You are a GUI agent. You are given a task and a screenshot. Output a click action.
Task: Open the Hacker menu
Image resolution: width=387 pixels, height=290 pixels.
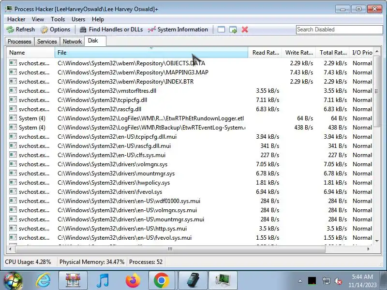[16, 19]
